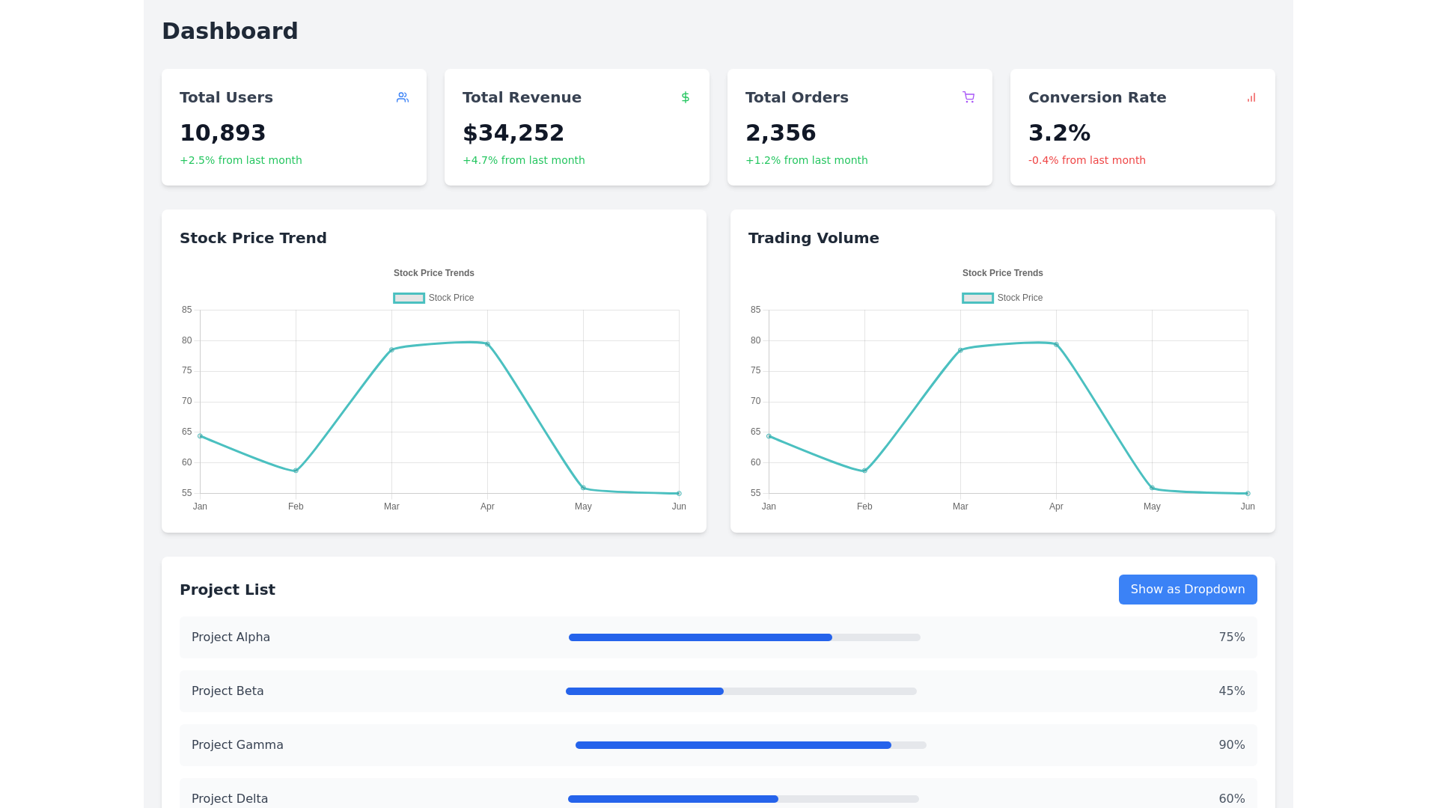Viewport: 1437px width, 808px height.
Task: Click the 75% label for Project Alpha
Action: [x=1231, y=637]
